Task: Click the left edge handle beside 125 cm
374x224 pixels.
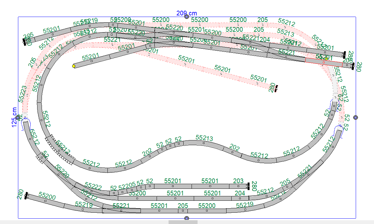Action: [x=18, y=117]
